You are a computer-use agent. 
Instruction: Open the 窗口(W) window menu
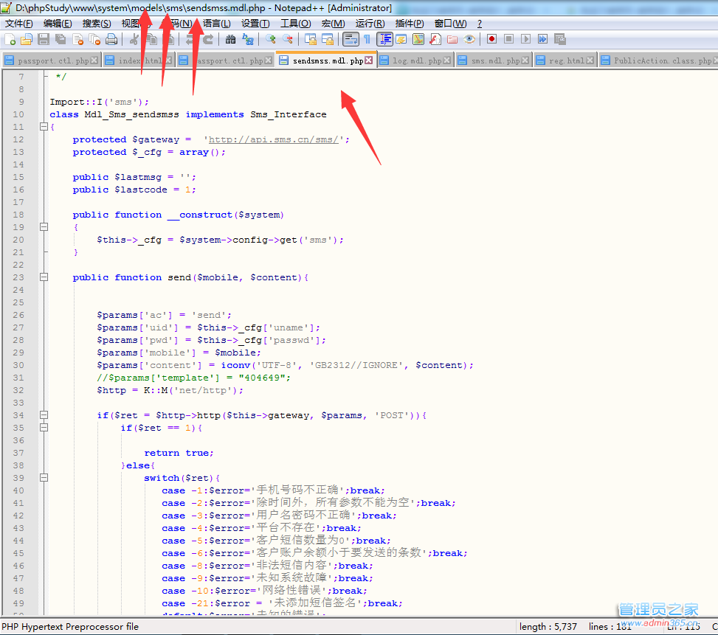tap(450, 24)
